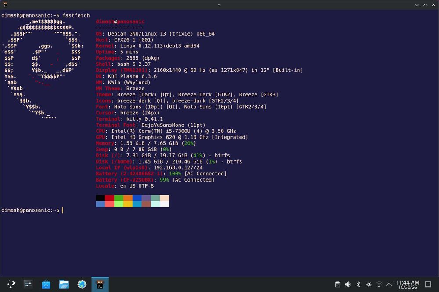439x292 pixels.
Task: Click the typed 'fastfetch' command text
Action: [x=76, y=15]
